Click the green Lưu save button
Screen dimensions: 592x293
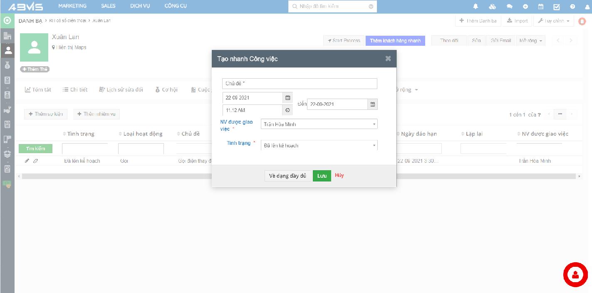coord(322,176)
